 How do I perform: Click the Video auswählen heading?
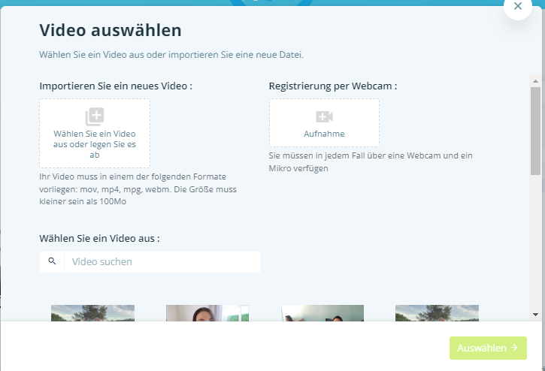pyautogui.click(x=111, y=31)
